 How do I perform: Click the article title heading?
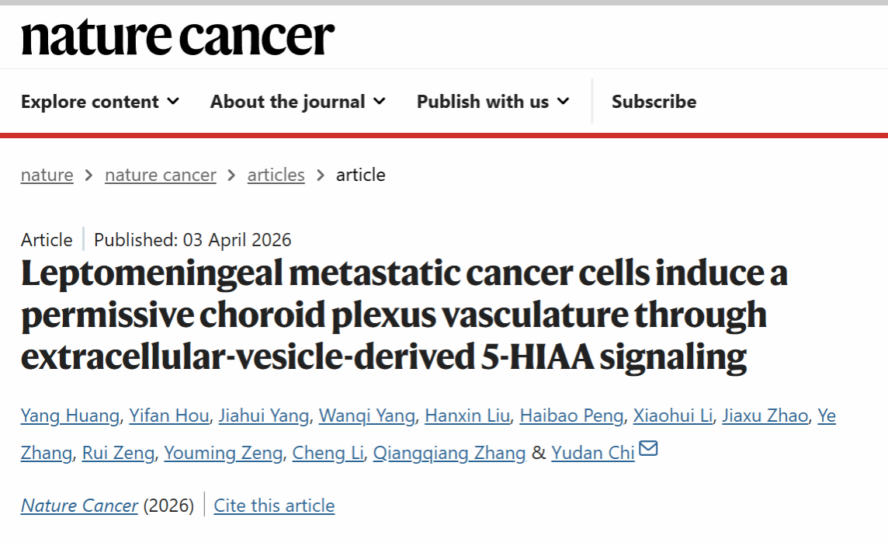click(x=404, y=315)
